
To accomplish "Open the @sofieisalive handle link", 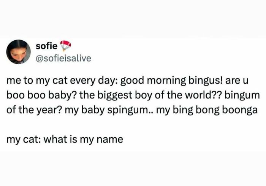I will [63, 58].
